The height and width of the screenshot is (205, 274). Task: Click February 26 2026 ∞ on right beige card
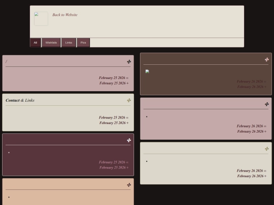(252, 171)
